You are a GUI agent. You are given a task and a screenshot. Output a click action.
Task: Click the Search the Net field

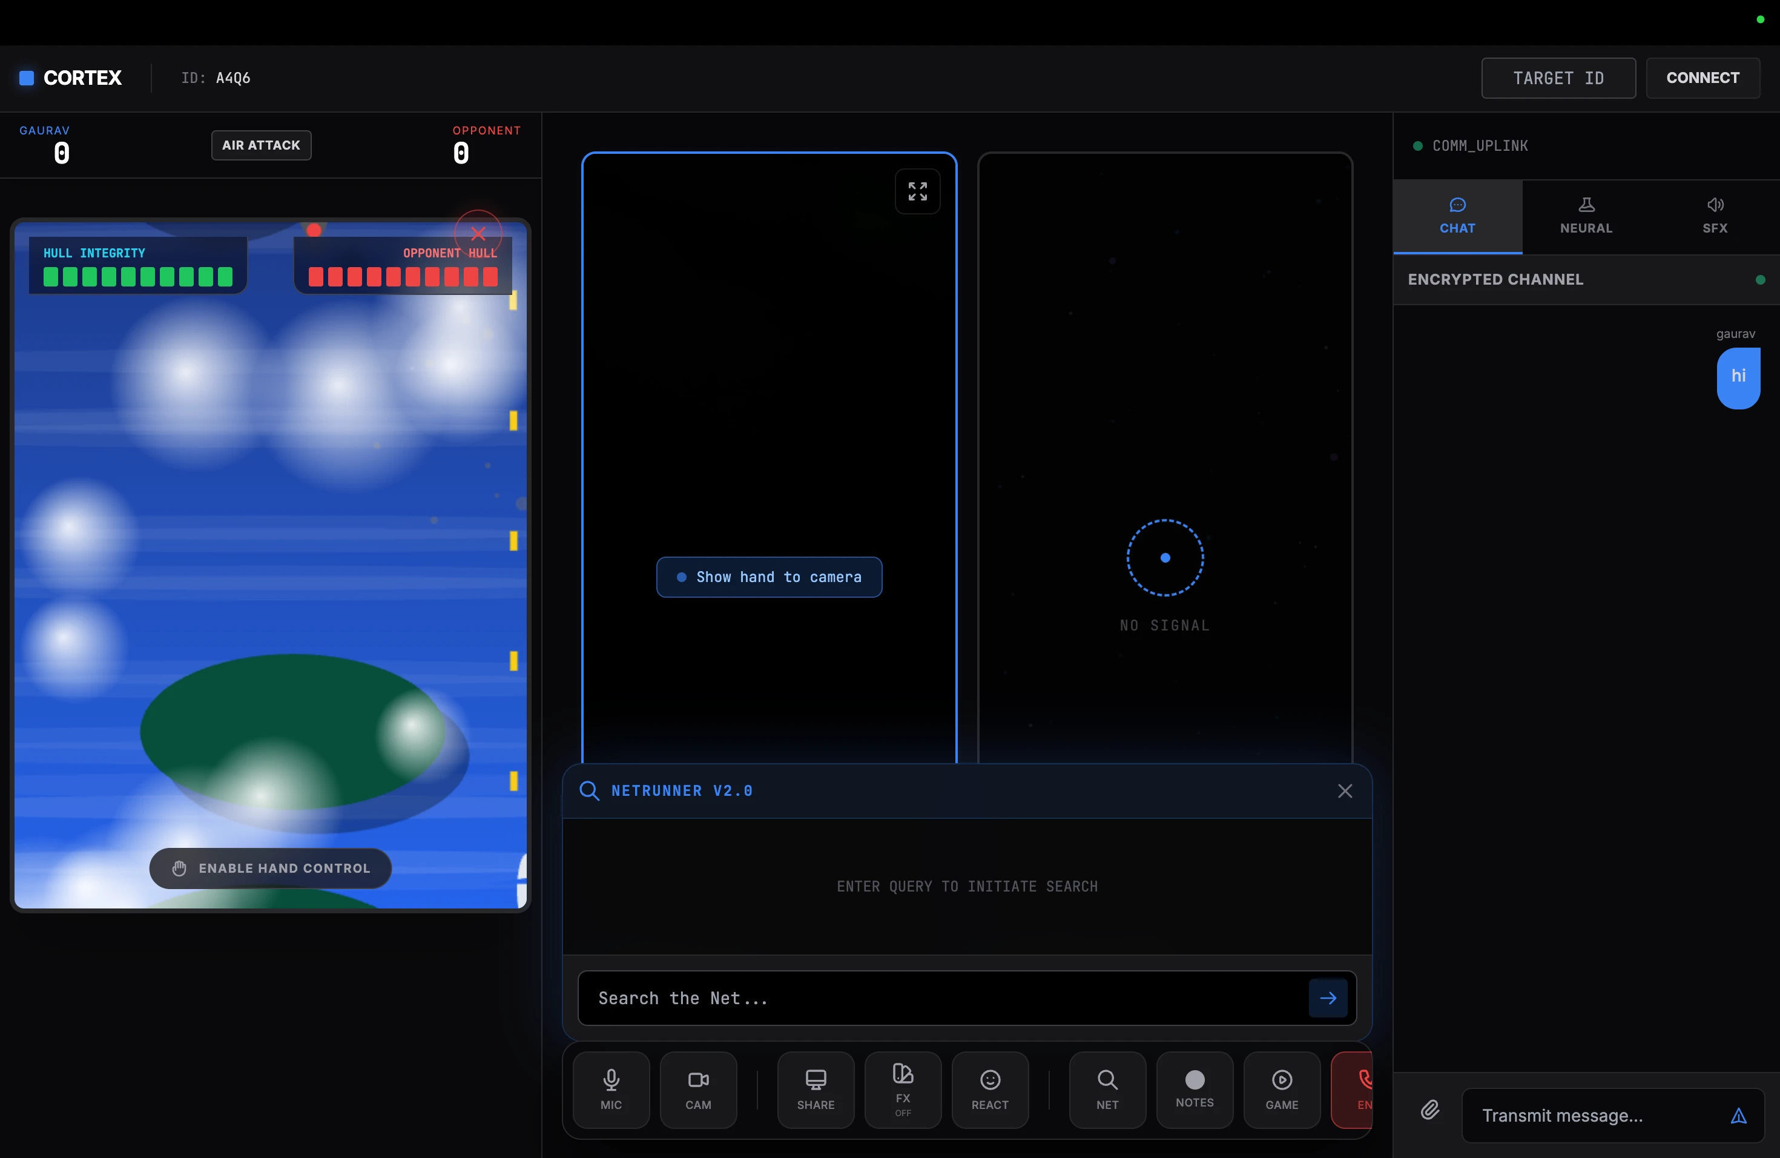tap(942, 998)
